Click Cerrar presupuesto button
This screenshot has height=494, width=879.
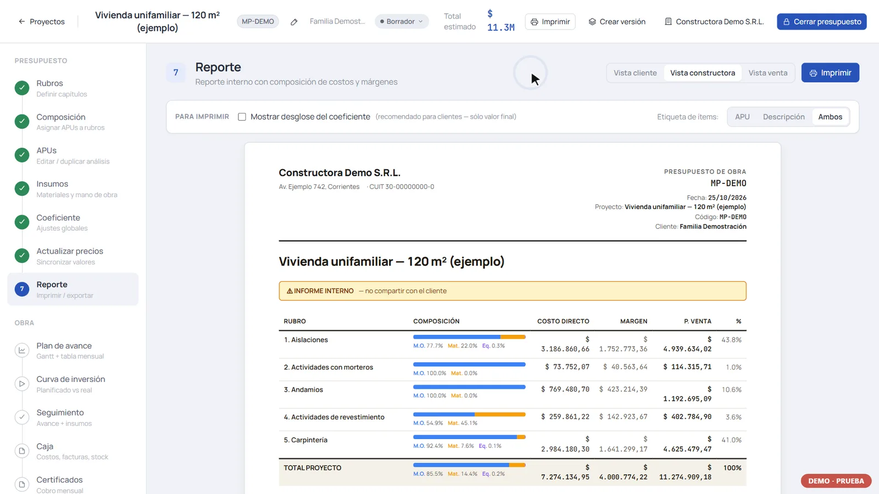(821, 21)
